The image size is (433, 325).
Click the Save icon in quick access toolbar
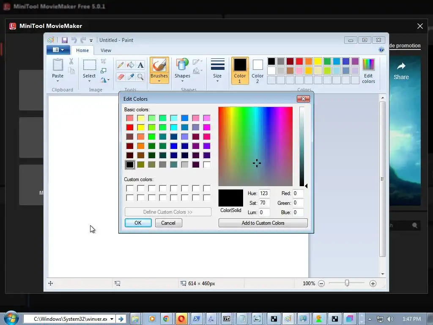(x=65, y=40)
